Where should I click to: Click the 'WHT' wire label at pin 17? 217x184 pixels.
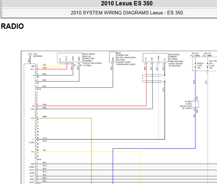(x=45, y=141)
